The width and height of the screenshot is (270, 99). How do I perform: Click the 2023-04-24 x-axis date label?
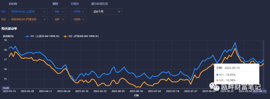64,91
